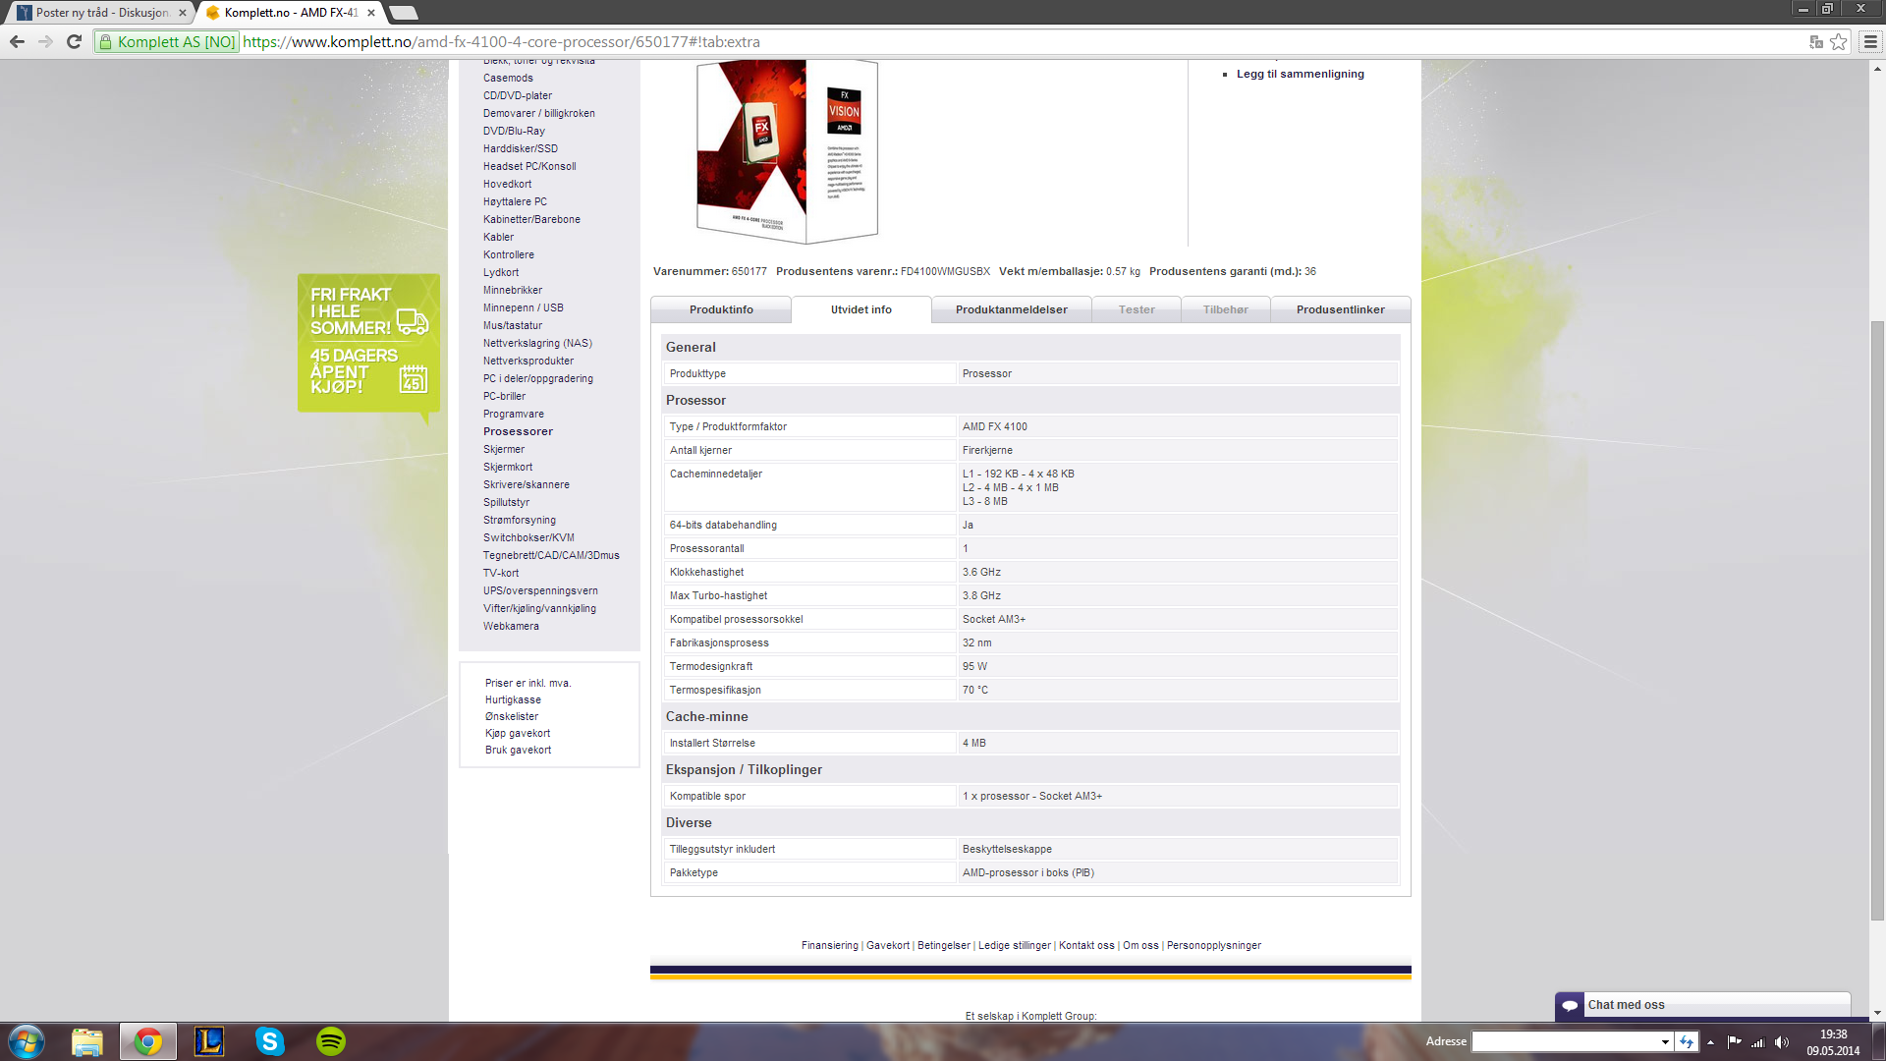Click the volume speaker tray icon
1886x1061 pixels.
click(x=1782, y=1042)
